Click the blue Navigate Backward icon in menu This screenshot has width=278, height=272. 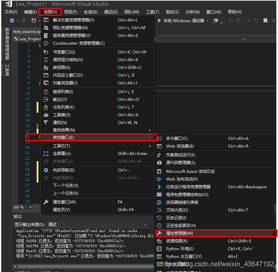click(46, 170)
